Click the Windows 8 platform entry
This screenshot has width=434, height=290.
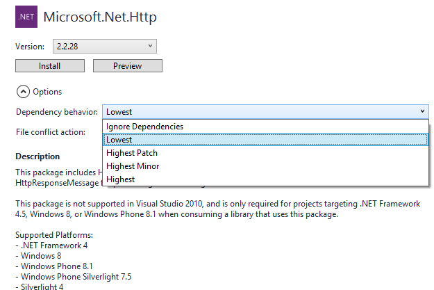click(38, 256)
